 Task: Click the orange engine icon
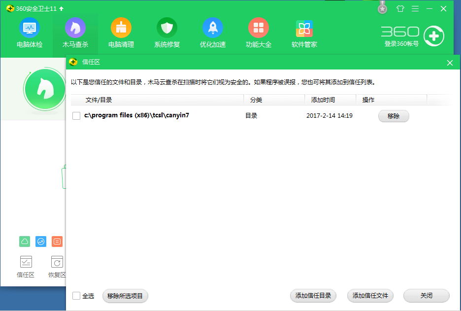tap(57, 242)
